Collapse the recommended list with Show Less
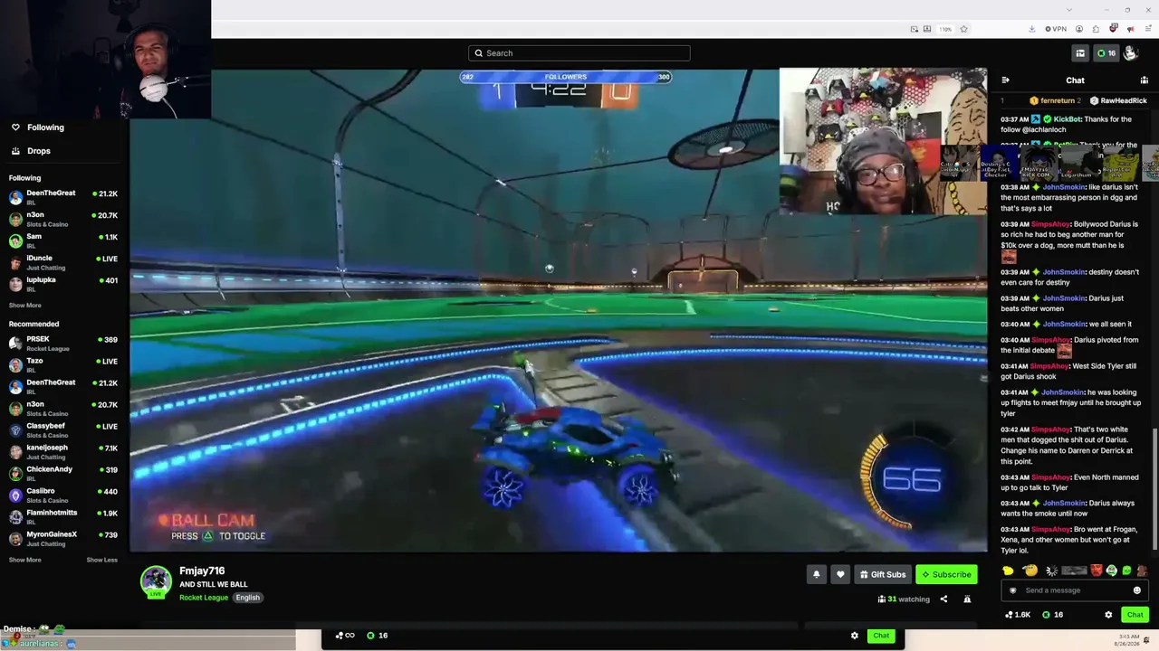The height and width of the screenshot is (651, 1159). pyautogui.click(x=101, y=560)
